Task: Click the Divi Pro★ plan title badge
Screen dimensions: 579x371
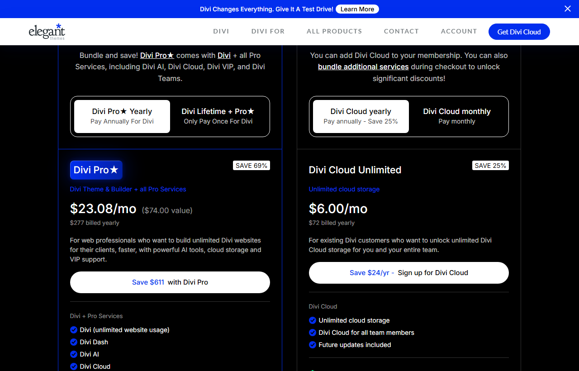Action: pyautogui.click(x=96, y=170)
